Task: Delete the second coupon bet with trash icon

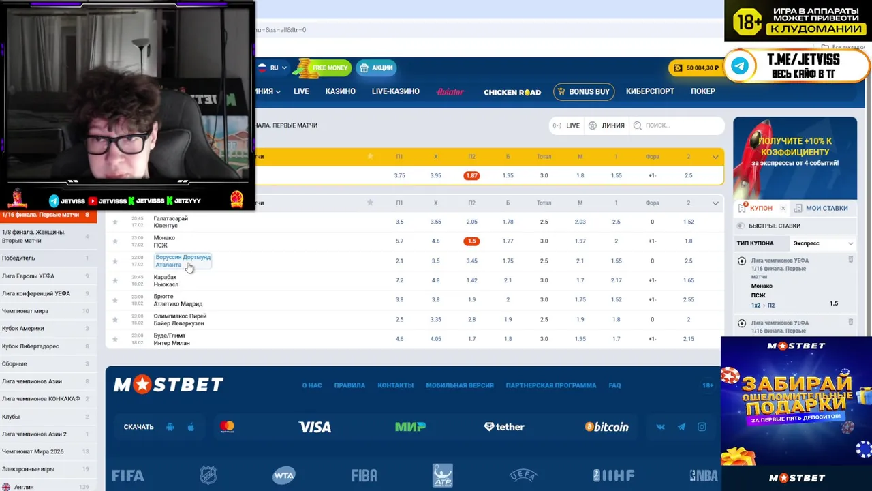Action: [850, 322]
